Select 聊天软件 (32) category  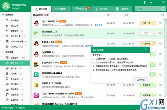(x=15, y=63)
